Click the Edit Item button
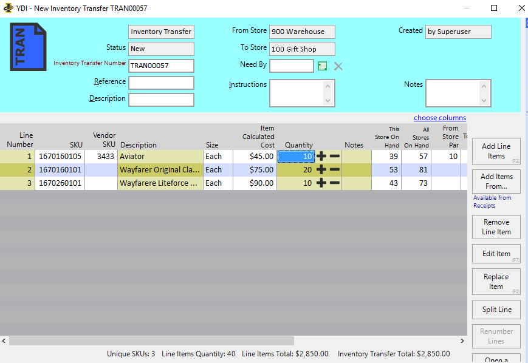The height and width of the screenshot is (363, 528). pyautogui.click(x=496, y=254)
